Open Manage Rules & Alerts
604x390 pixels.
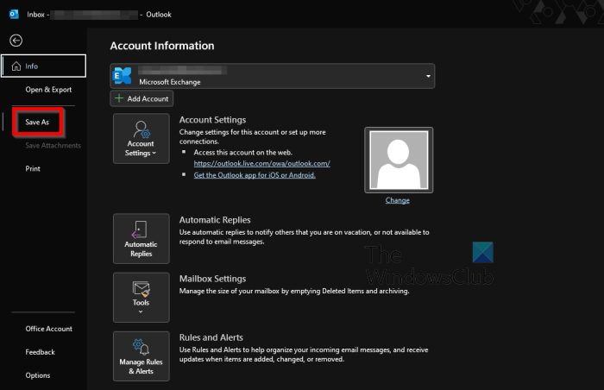pyautogui.click(x=141, y=356)
